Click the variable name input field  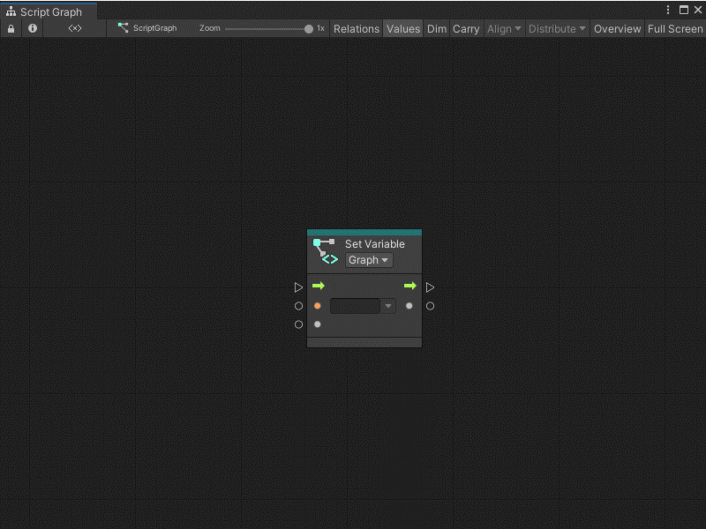click(x=356, y=306)
